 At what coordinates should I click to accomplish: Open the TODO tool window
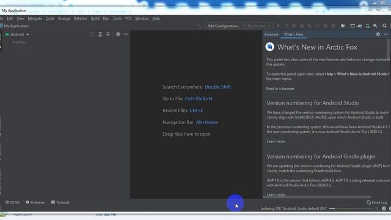[12, 202]
